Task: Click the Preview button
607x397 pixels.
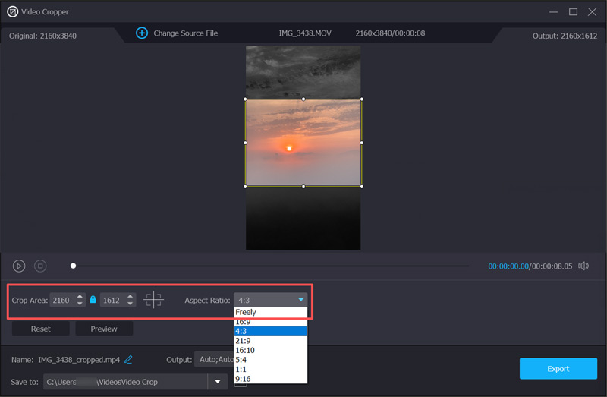Action: [104, 329]
